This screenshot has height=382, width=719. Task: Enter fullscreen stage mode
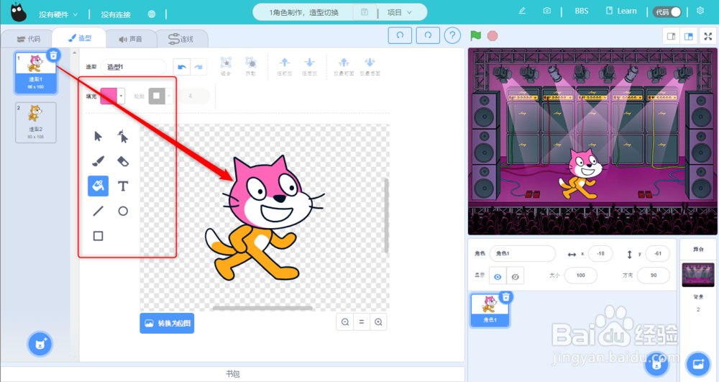(708, 36)
